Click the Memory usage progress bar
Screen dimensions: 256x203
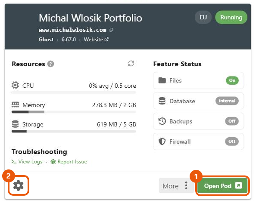tap(74, 112)
